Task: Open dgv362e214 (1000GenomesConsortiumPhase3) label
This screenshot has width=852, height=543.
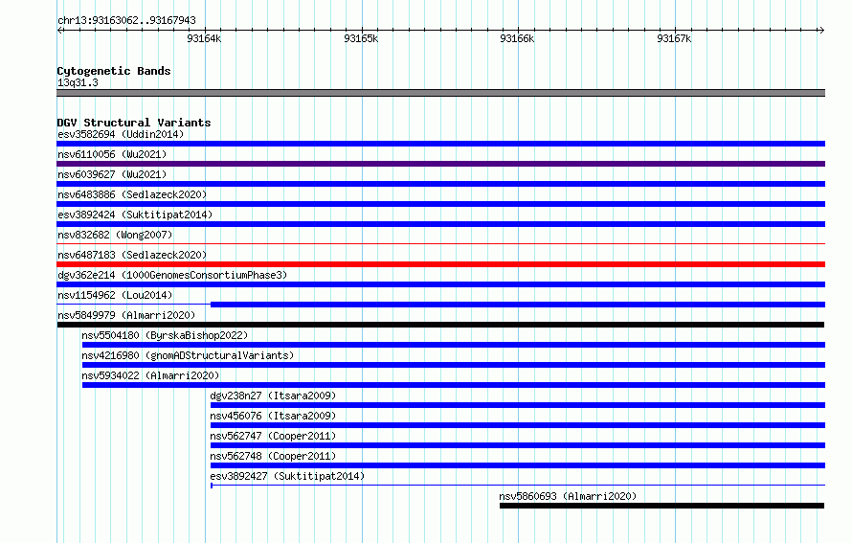Action: [x=172, y=275]
